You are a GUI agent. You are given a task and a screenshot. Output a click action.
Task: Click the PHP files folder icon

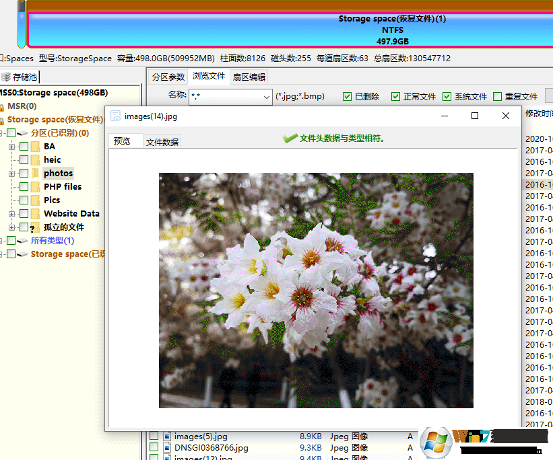35,186
